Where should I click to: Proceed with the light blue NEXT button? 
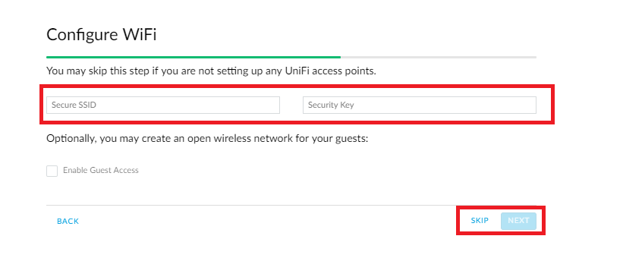(518, 221)
